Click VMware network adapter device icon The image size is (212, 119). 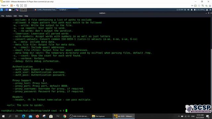coord(203,6)
